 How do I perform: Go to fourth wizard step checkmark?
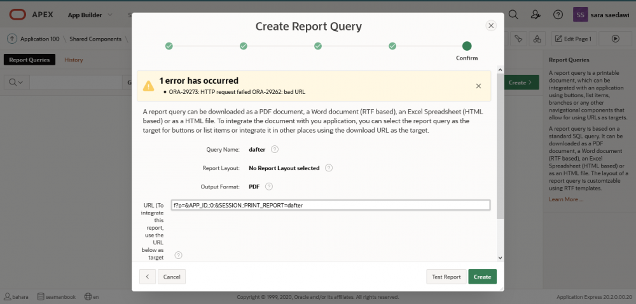click(392, 46)
